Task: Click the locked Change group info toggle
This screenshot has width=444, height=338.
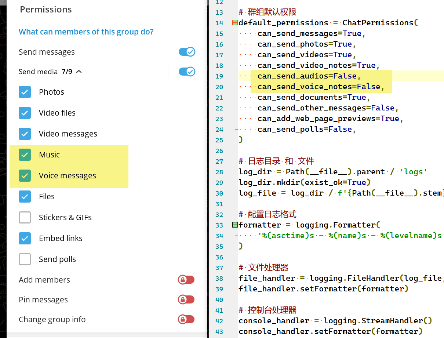Action: coord(186,319)
